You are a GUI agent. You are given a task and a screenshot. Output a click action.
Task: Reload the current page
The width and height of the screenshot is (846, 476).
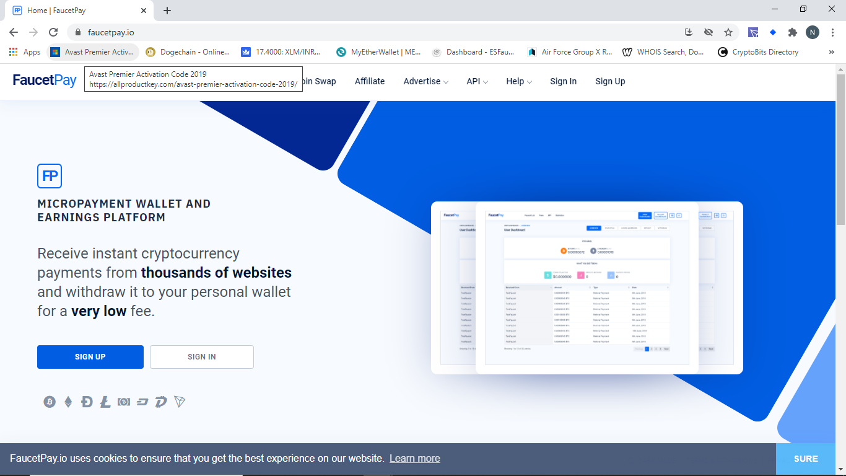[x=53, y=32]
